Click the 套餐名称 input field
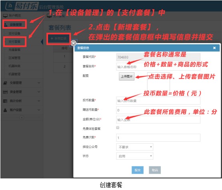222x190 pixels. pos(158,67)
